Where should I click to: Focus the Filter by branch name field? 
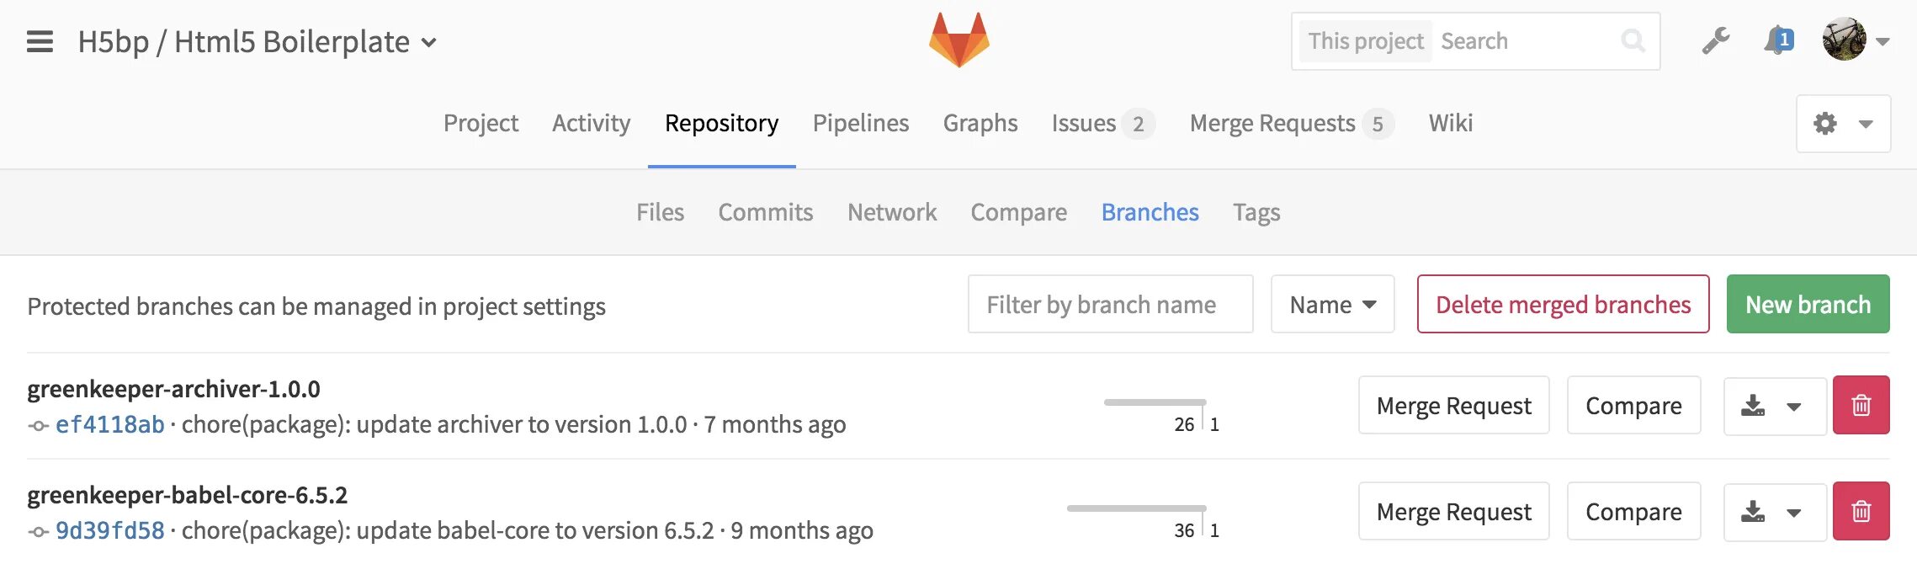click(1110, 305)
